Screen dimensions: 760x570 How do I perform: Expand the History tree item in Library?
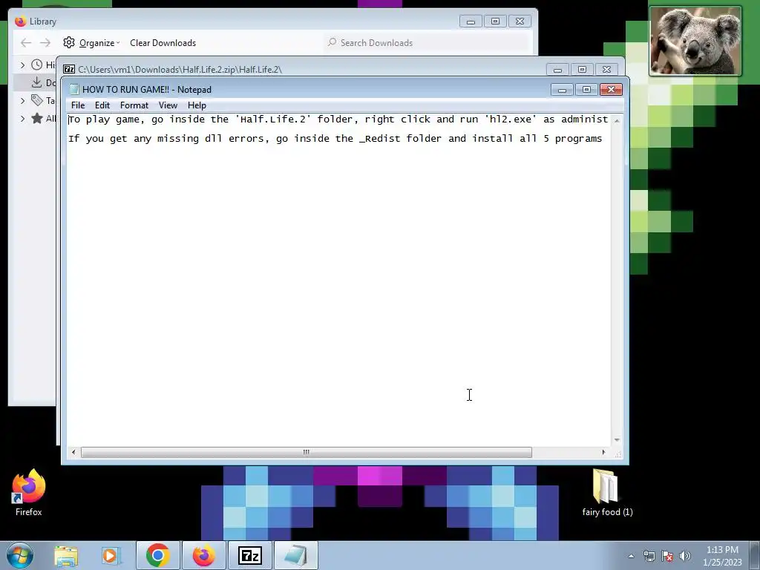coord(22,65)
